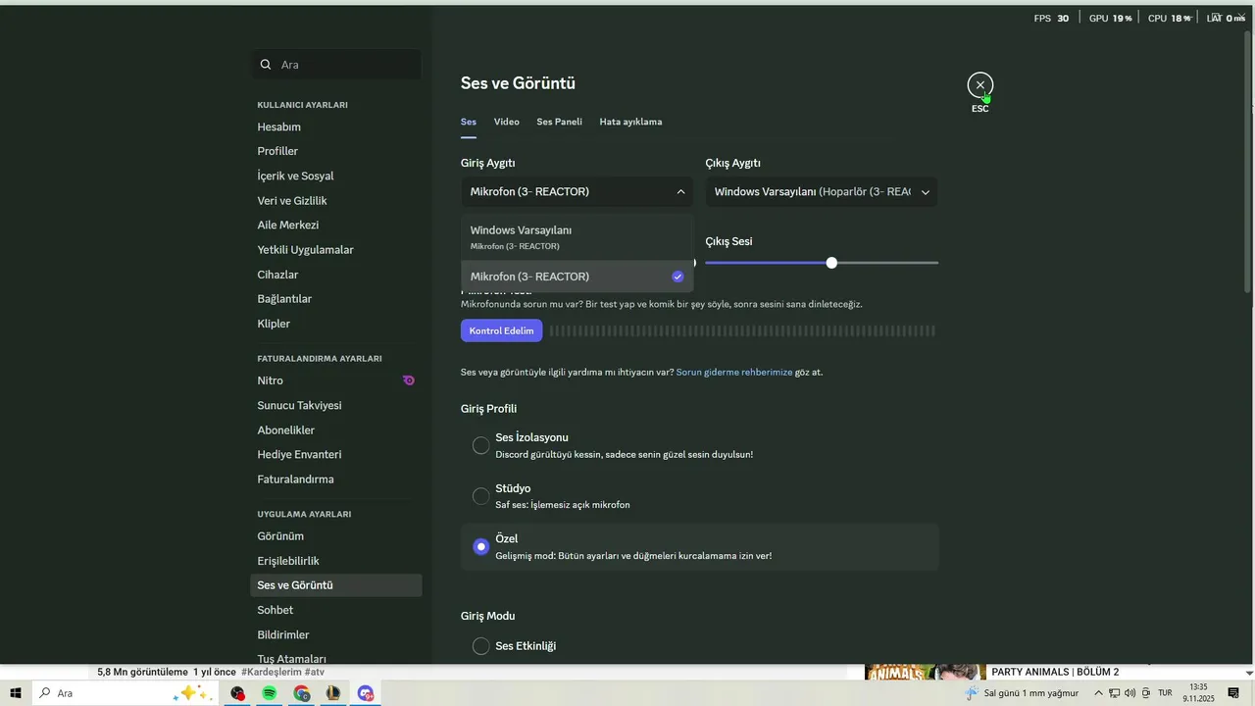Click #Kardeşlerim hashtag in background browser
Screen dimensions: 1255x706
point(272,672)
